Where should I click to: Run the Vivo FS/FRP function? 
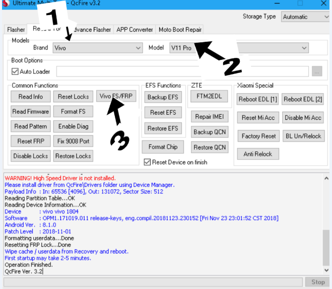(116, 96)
